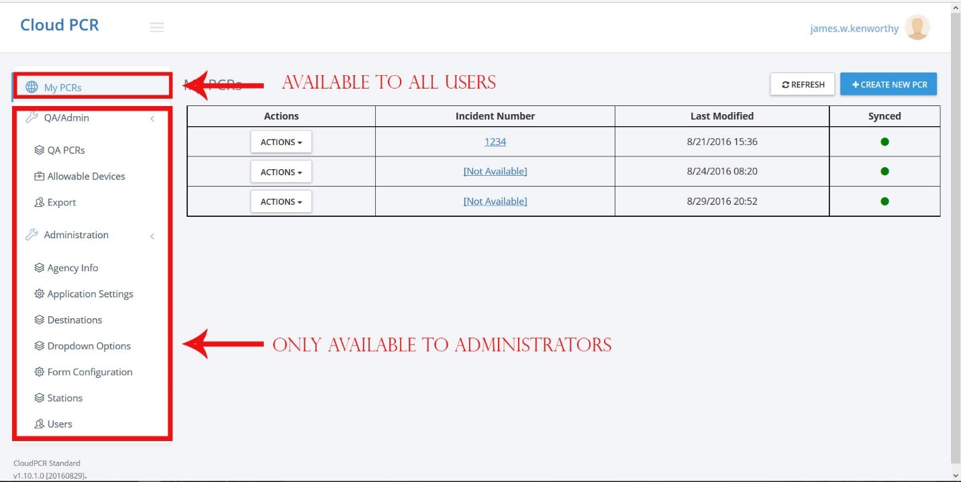Collapse the QA/Admin section chevron
Viewport: 961px width, 482px height.
click(152, 119)
